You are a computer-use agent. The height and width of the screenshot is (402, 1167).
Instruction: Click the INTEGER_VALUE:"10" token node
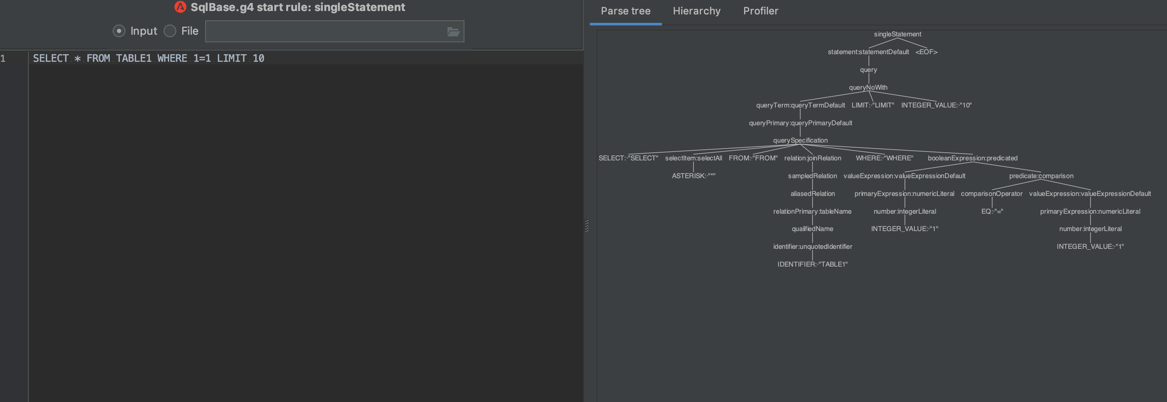(x=937, y=105)
